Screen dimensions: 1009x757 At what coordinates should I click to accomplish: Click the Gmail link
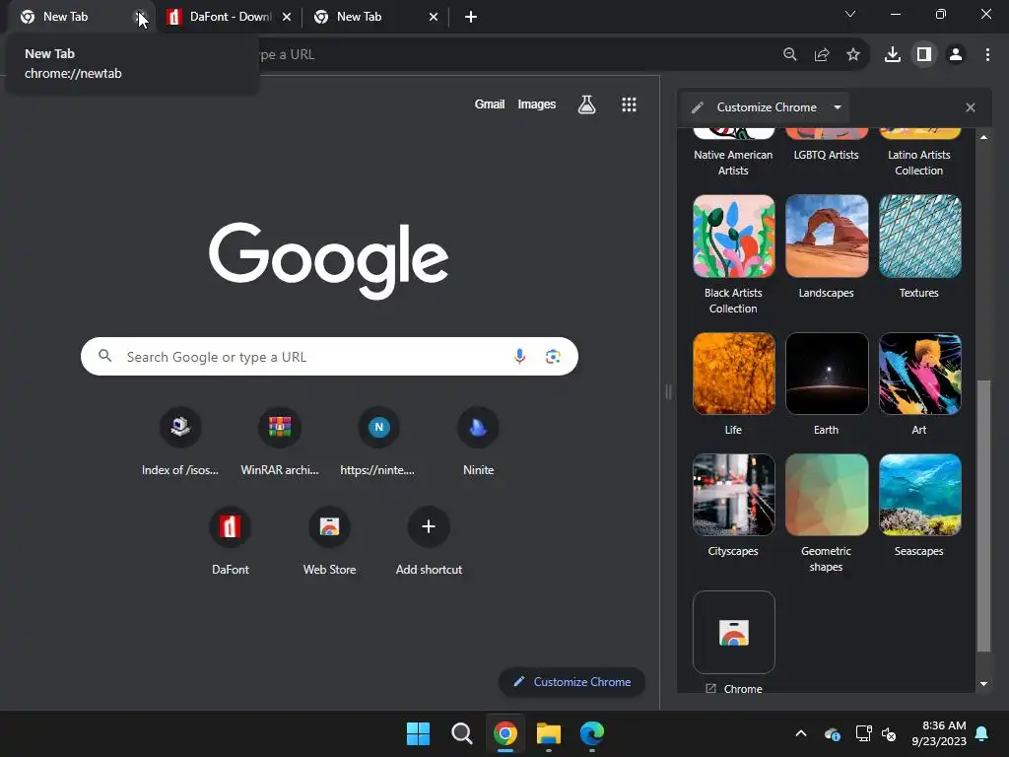coord(490,104)
